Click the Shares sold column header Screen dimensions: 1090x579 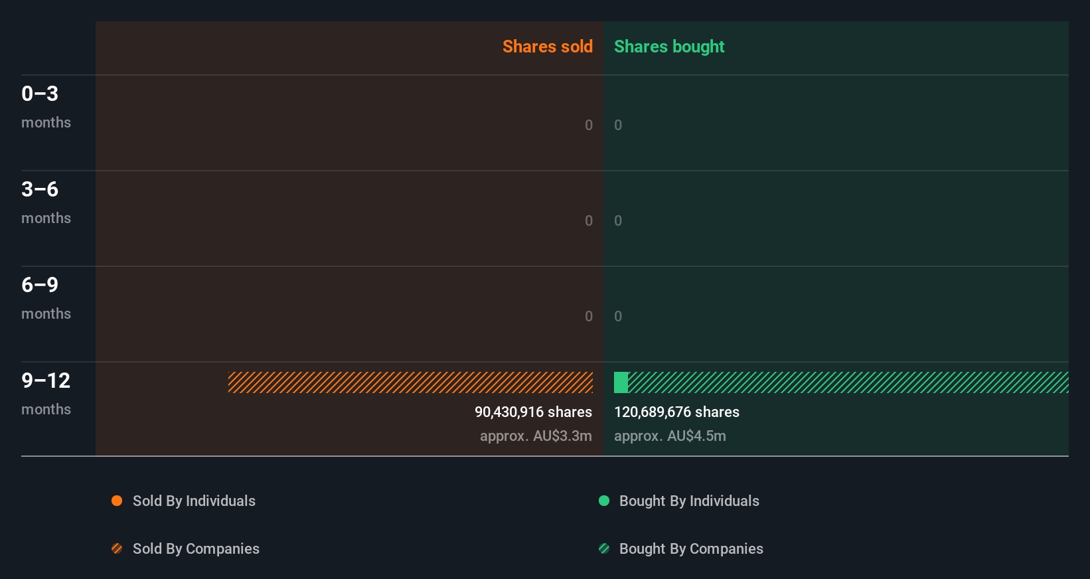point(548,46)
